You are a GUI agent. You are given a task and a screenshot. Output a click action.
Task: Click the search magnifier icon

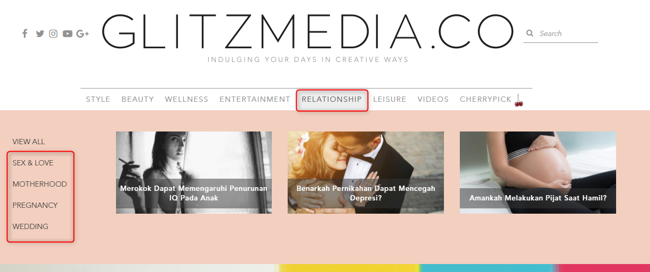pos(529,33)
